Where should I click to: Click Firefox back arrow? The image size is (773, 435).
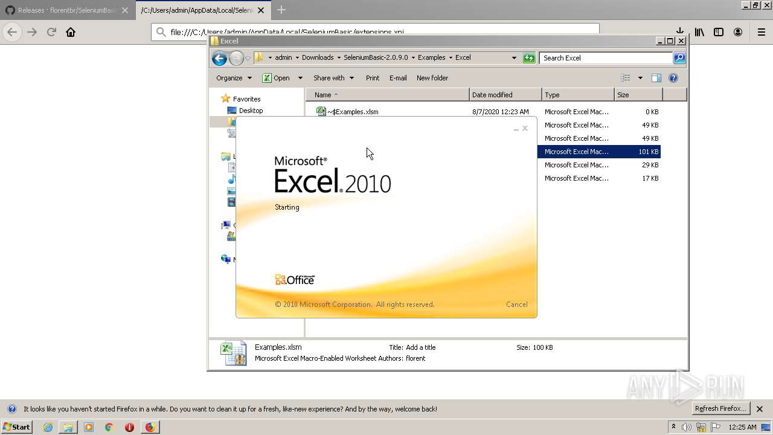[13, 33]
